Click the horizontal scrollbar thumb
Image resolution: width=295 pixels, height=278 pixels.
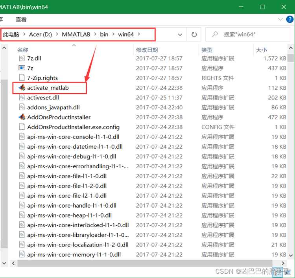coord(145,263)
